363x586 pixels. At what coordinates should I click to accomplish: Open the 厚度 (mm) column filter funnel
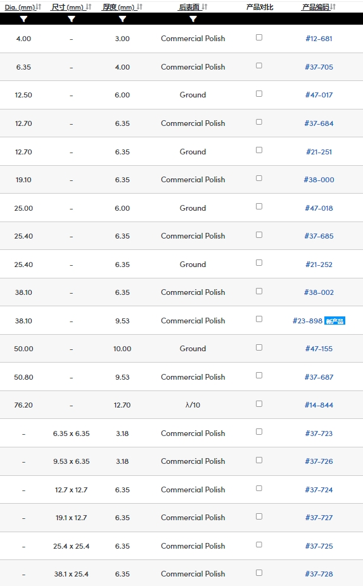coord(122,19)
